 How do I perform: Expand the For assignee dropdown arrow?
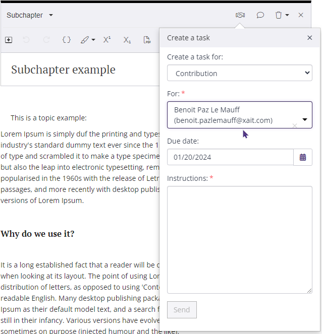tap(305, 120)
